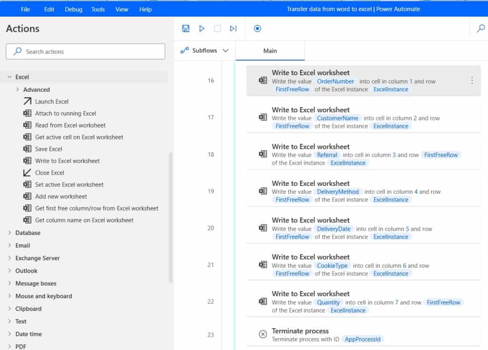Expand the Database group
The height and width of the screenshot is (350, 488).
(x=10, y=233)
